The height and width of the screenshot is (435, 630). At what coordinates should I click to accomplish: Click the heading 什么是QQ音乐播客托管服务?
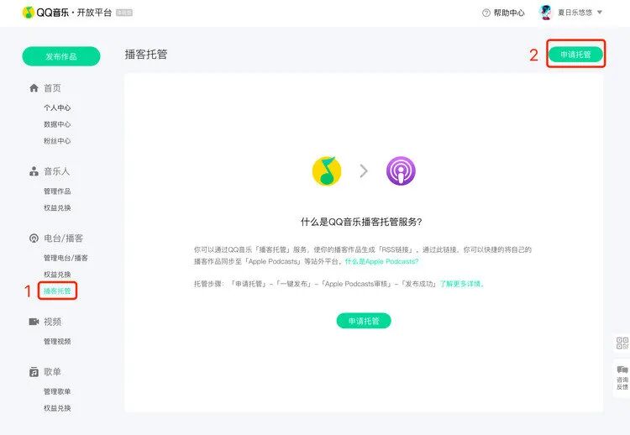coord(361,223)
